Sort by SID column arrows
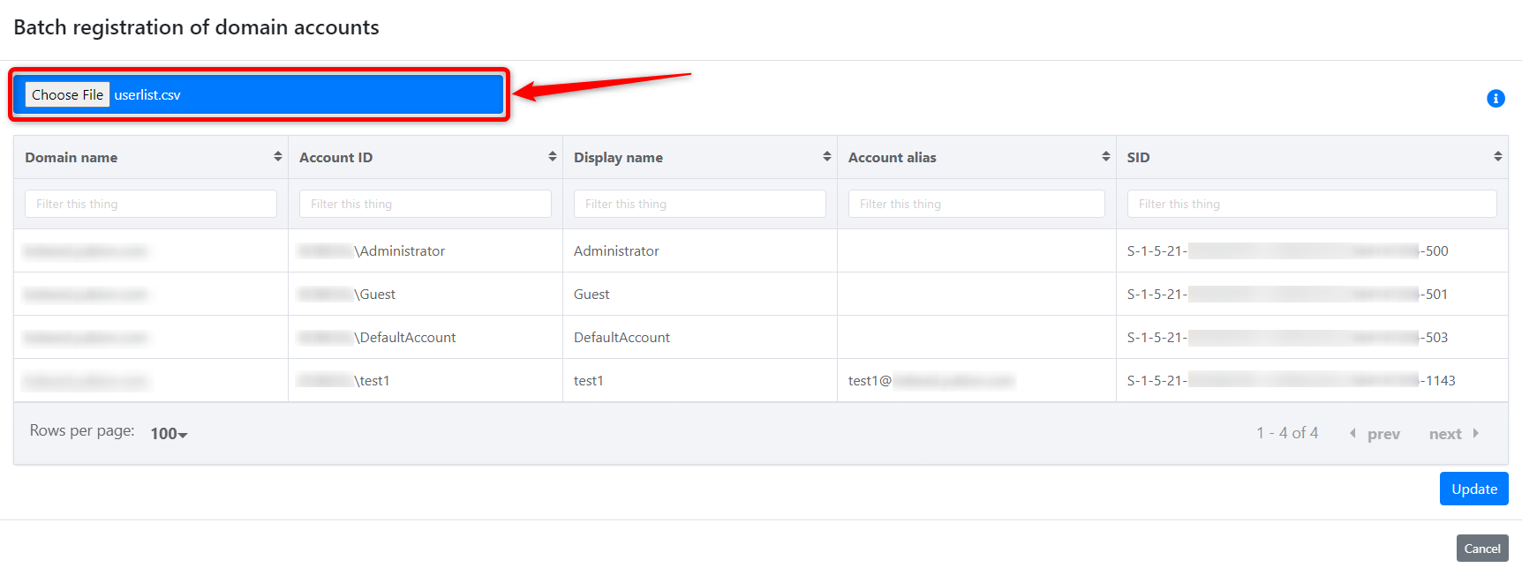1522x575 pixels. tap(1497, 157)
